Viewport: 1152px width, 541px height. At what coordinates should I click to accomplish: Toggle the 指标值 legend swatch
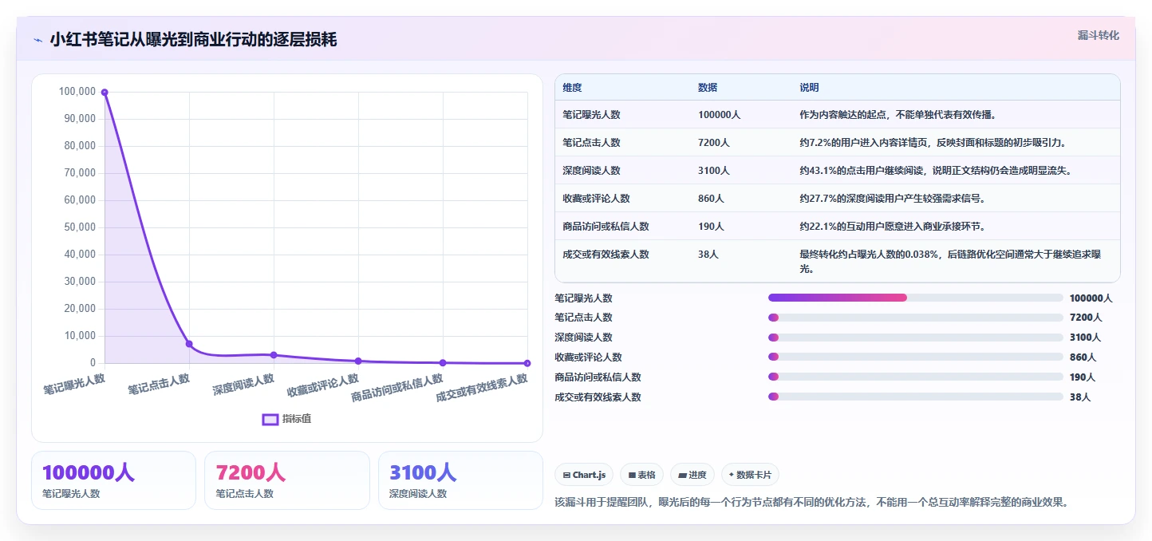(x=270, y=419)
